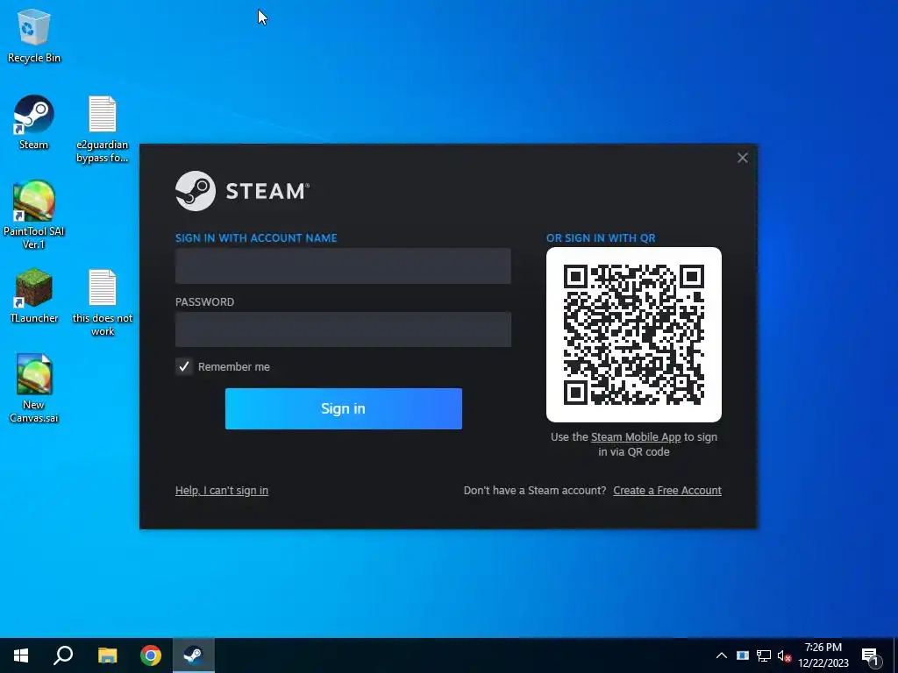Click the muted volume tray icon
This screenshot has width=898, height=673.
784,655
